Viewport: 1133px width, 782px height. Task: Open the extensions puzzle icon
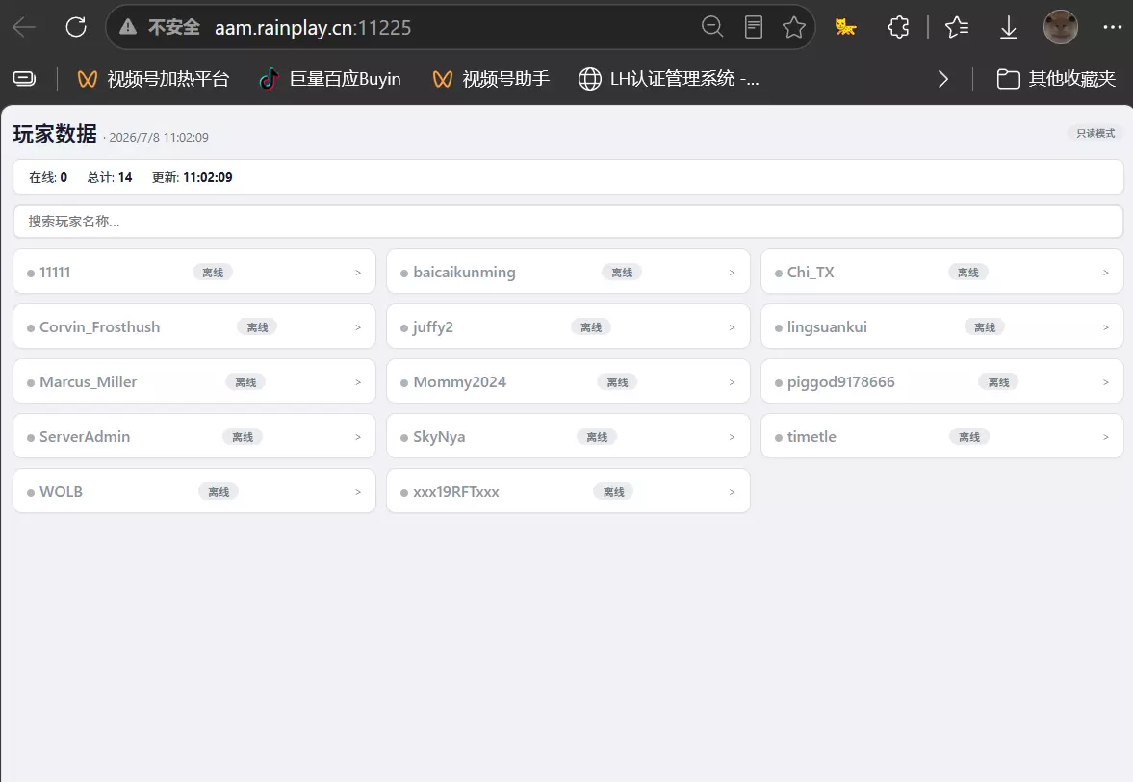[x=898, y=28]
